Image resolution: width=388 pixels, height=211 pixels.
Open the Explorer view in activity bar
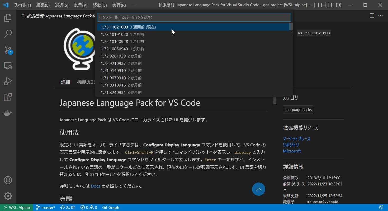click(x=8, y=18)
